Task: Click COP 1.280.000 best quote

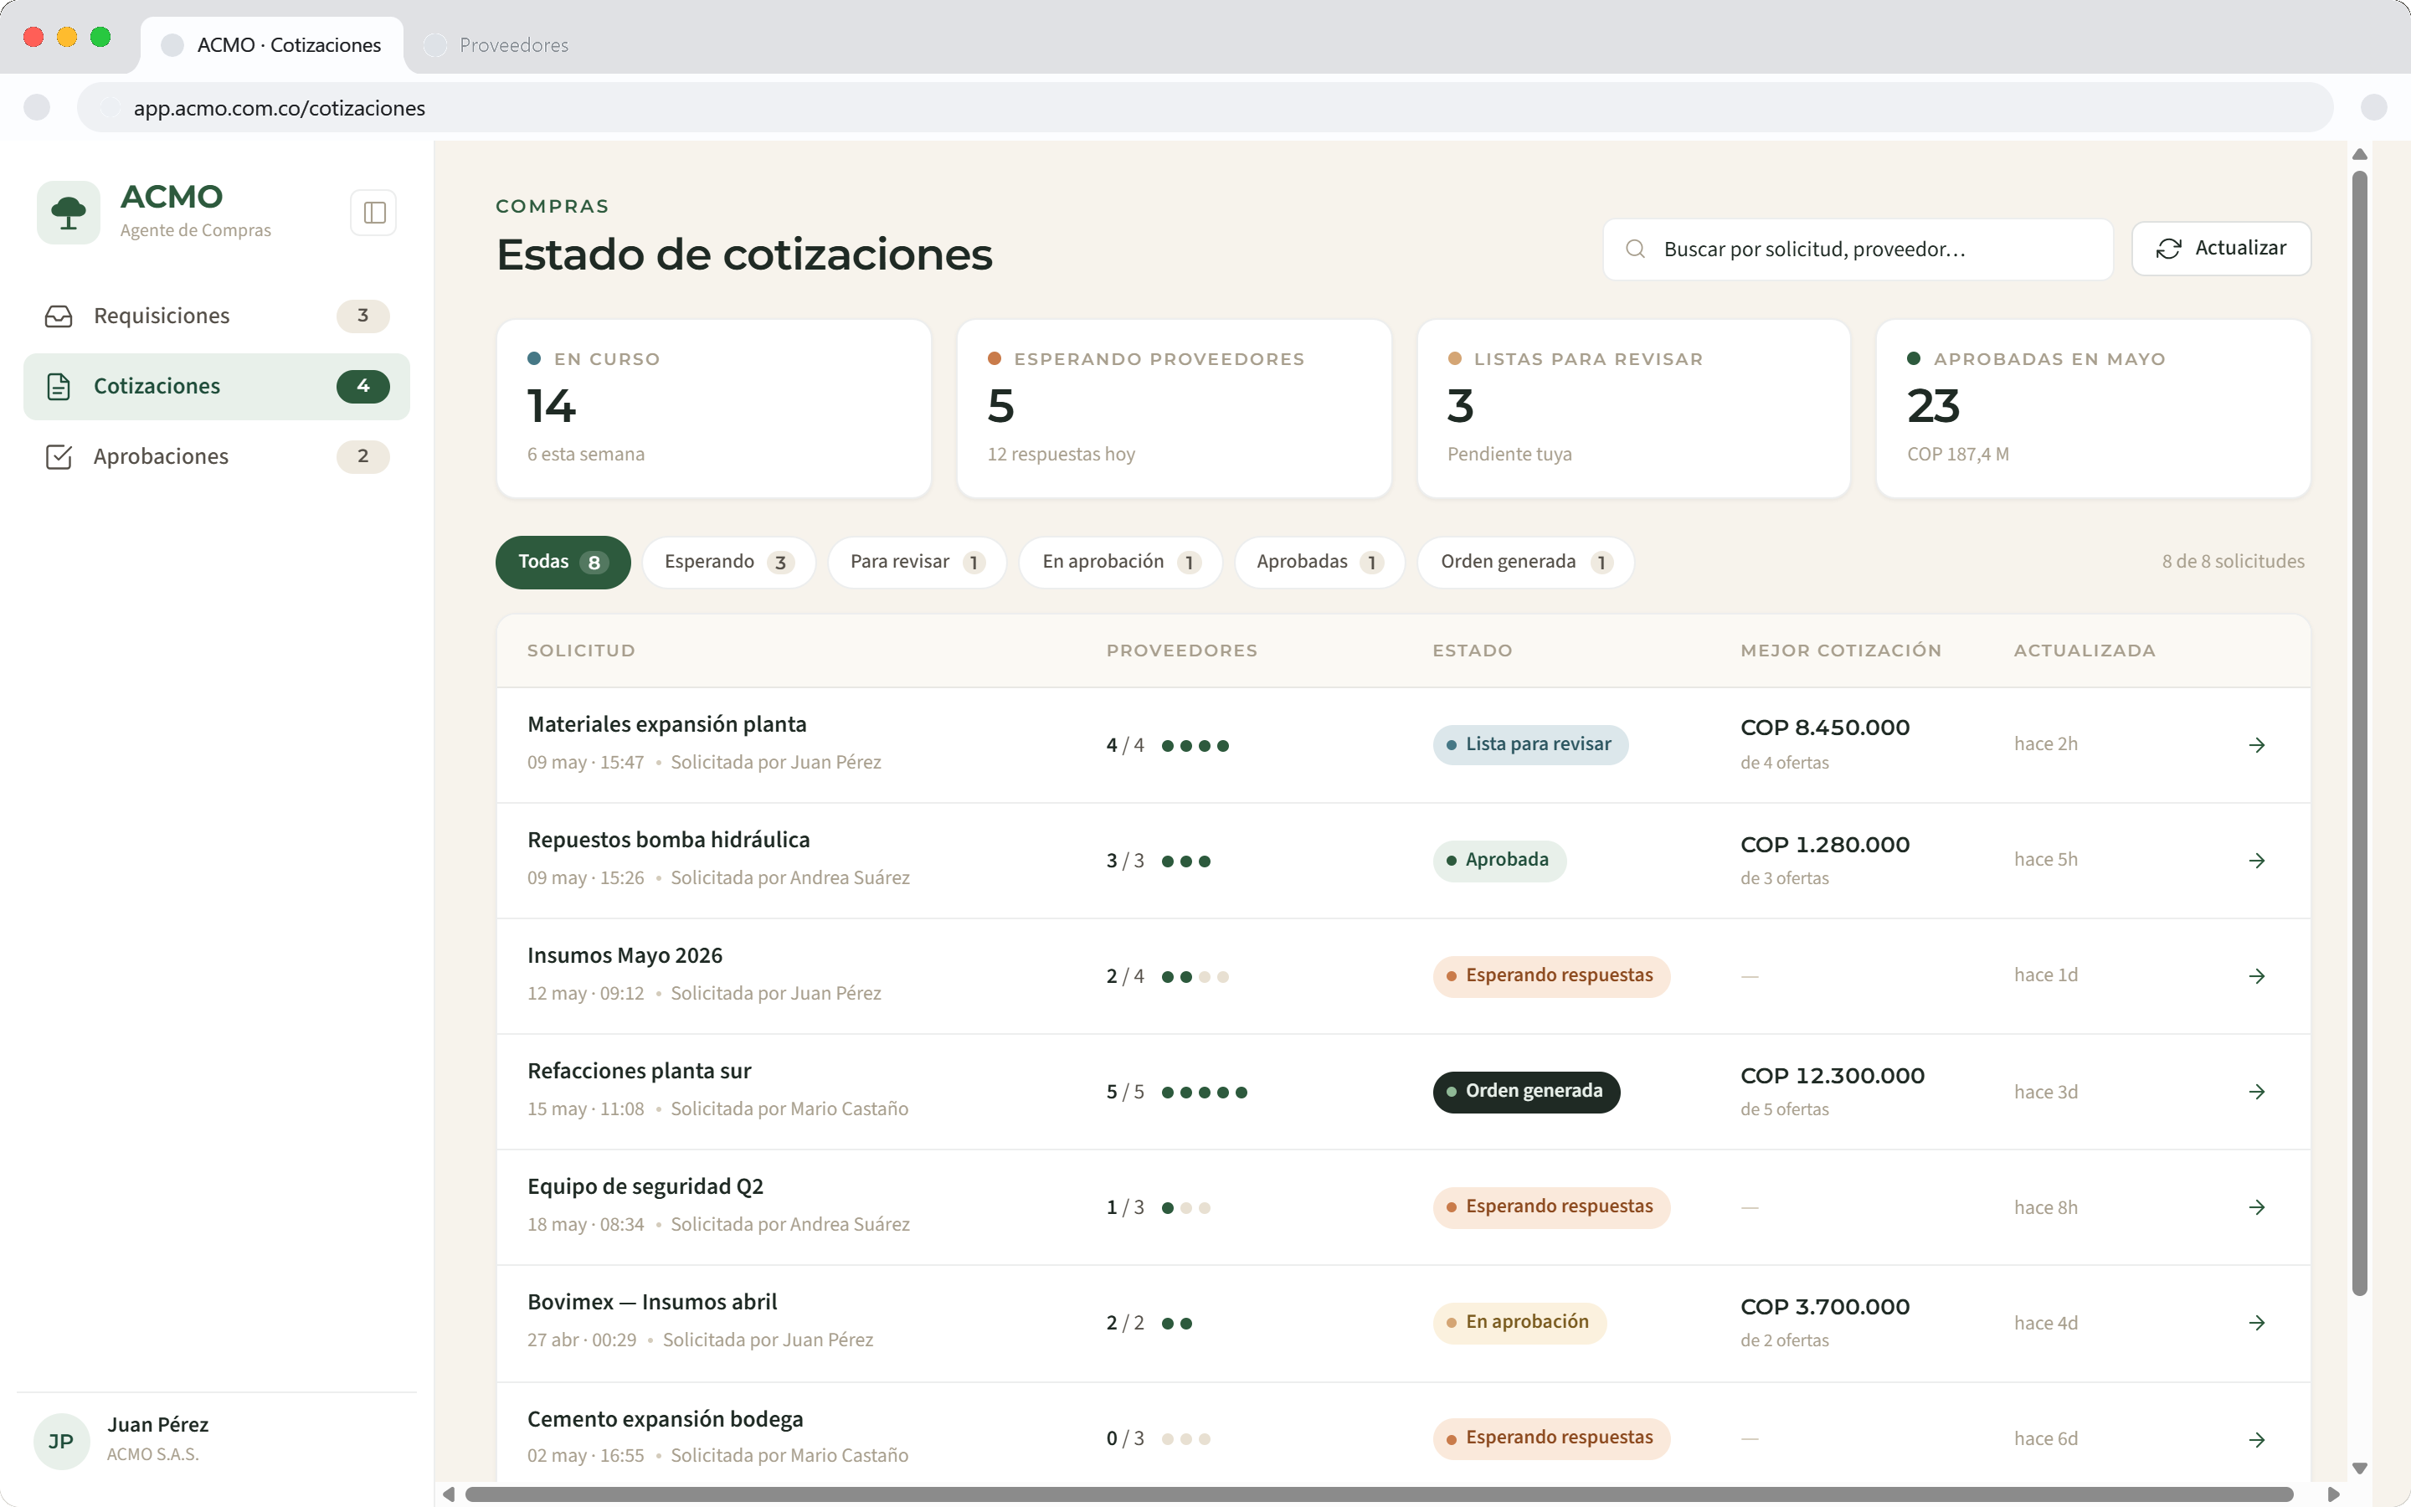Action: coord(1824,844)
